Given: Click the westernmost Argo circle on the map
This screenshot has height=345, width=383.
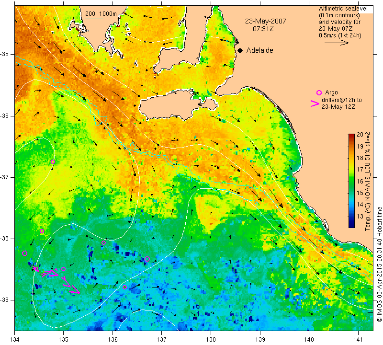Looking at the screenshot, I should click(x=24, y=253).
